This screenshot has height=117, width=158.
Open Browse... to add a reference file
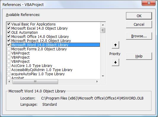(139, 36)
